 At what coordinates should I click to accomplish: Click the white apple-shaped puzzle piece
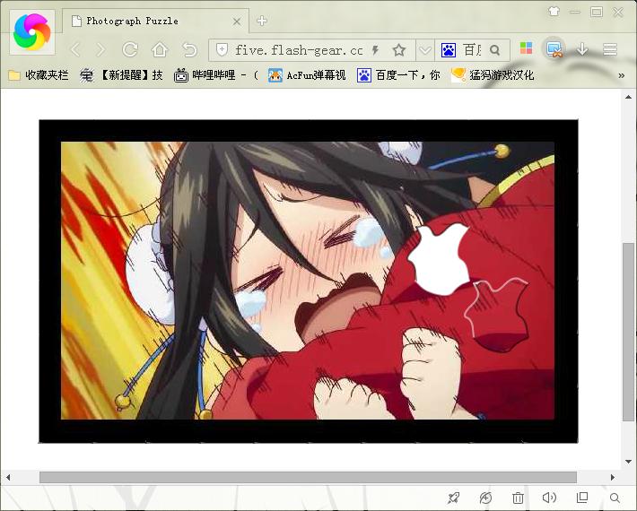[438, 256]
